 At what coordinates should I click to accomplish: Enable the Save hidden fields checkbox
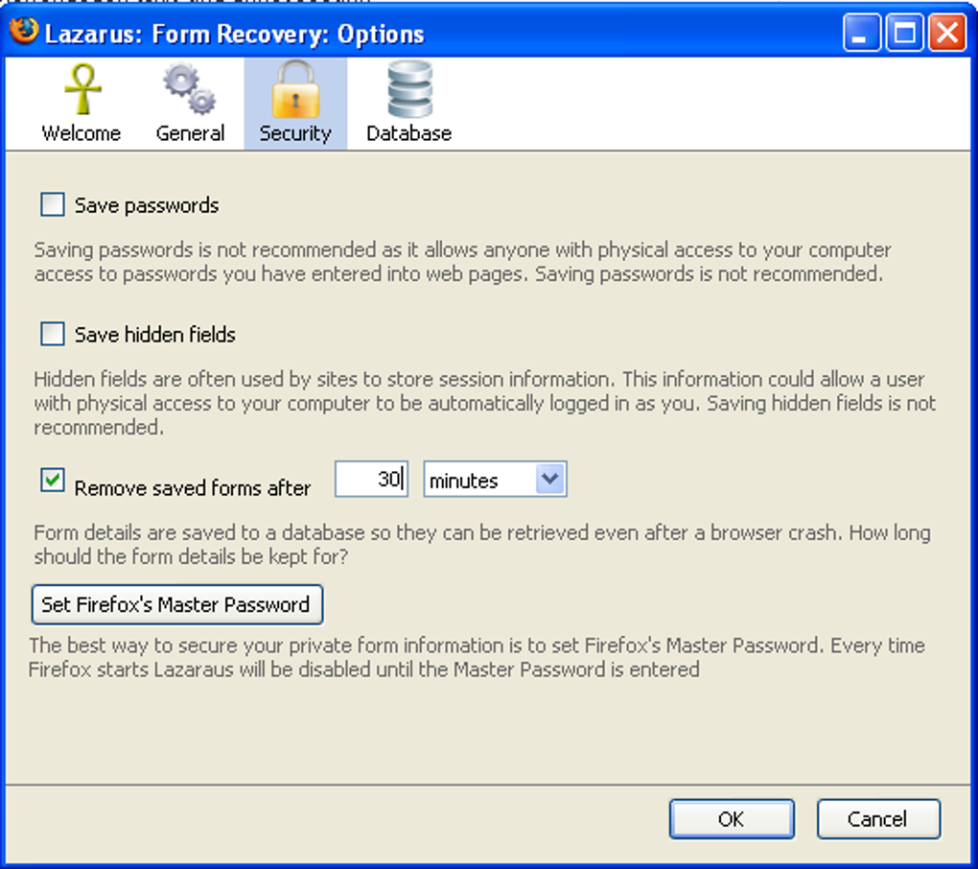click(53, 334)
